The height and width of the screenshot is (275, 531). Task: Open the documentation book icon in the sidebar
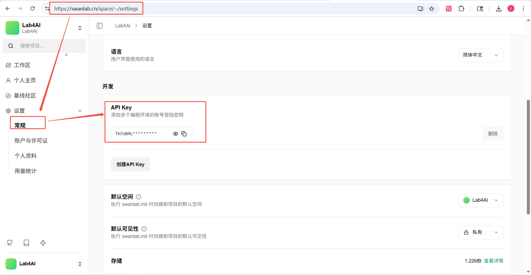coord(26,243)
